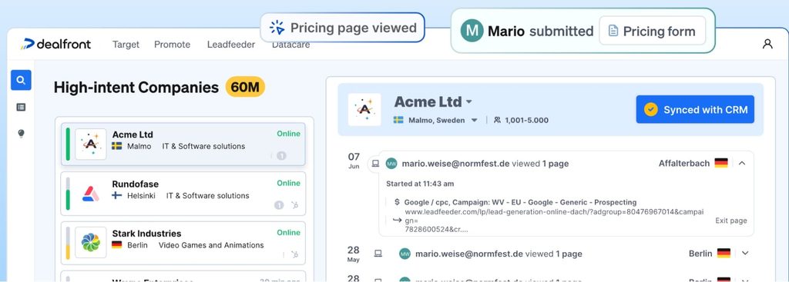Open the Leadfeeder menu
The image size is (789, 282).
pos(231,45)
